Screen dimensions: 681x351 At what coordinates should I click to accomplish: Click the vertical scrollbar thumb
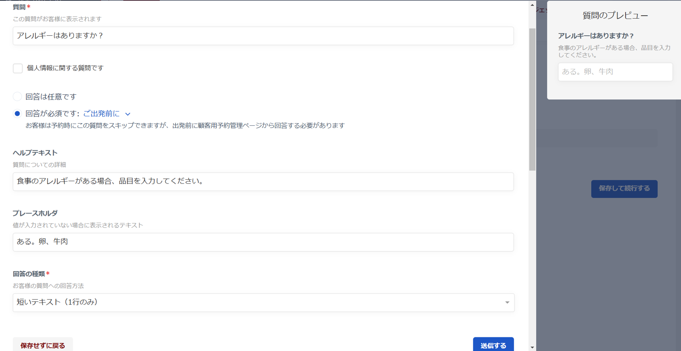click(532, 100)
